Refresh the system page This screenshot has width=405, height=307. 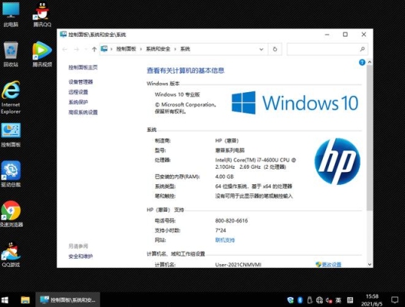point(275,49)
